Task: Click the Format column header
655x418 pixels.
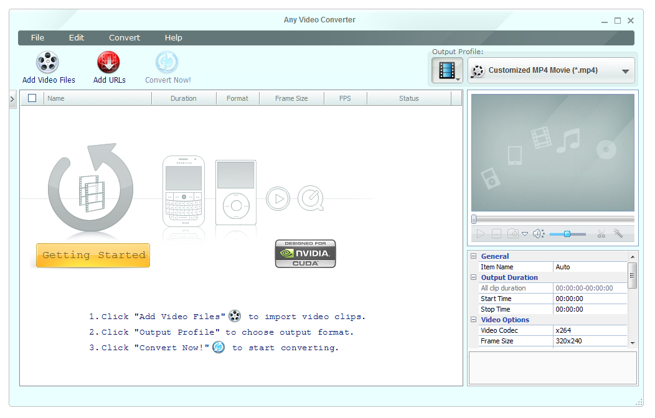Action: tap(238, 98)
